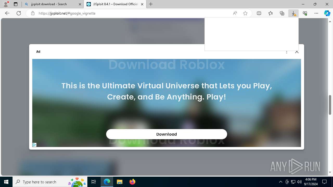This screenshot has height=187, width=333.
Task: Open notification center
Action: (325, 182)
